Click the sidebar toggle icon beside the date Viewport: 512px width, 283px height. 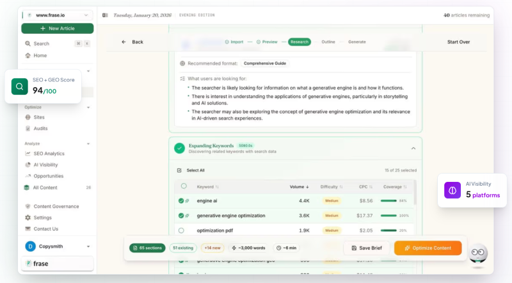[x=105, y=15]
